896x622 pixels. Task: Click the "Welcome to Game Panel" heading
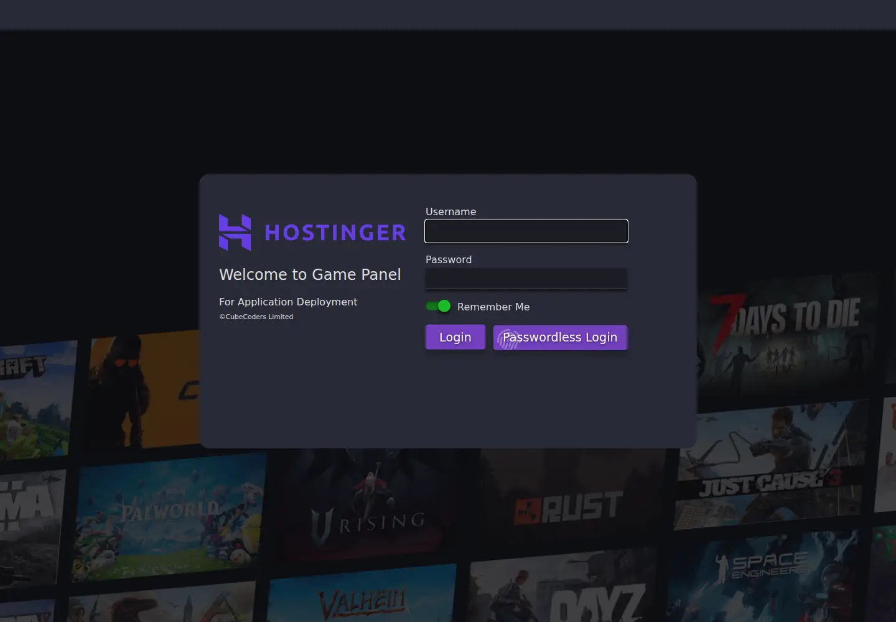pos(310,274)
